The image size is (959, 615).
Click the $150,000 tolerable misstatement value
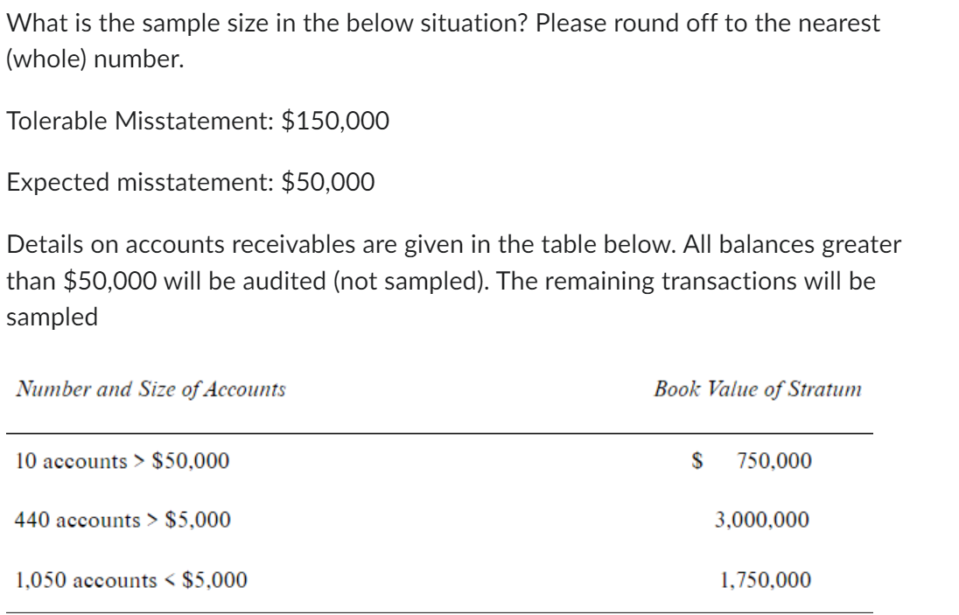pos(334,122)
